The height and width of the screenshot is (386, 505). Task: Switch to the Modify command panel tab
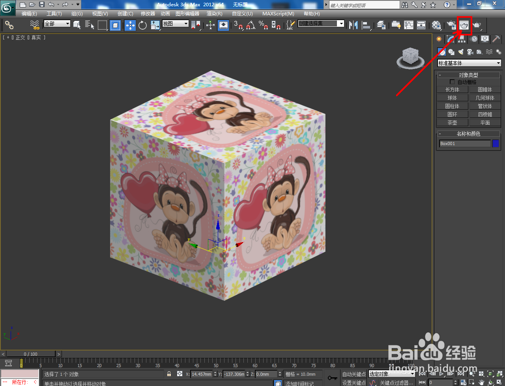451,39
